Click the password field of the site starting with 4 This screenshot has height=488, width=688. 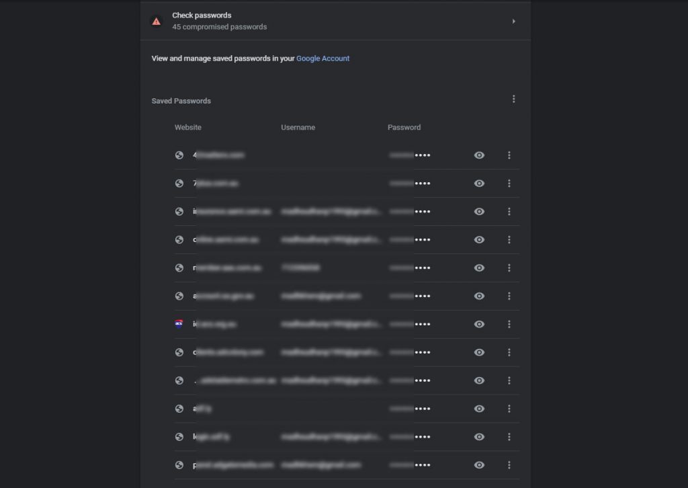410,155
